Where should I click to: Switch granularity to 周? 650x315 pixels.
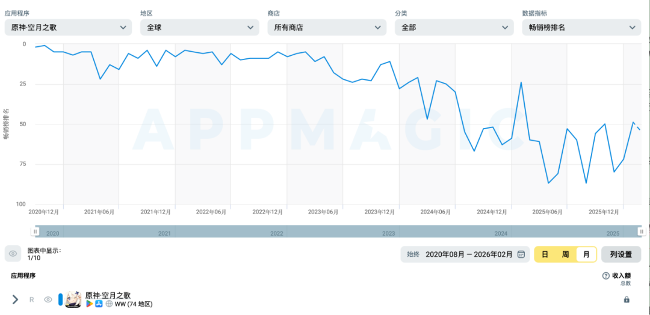tap(565, 254)
